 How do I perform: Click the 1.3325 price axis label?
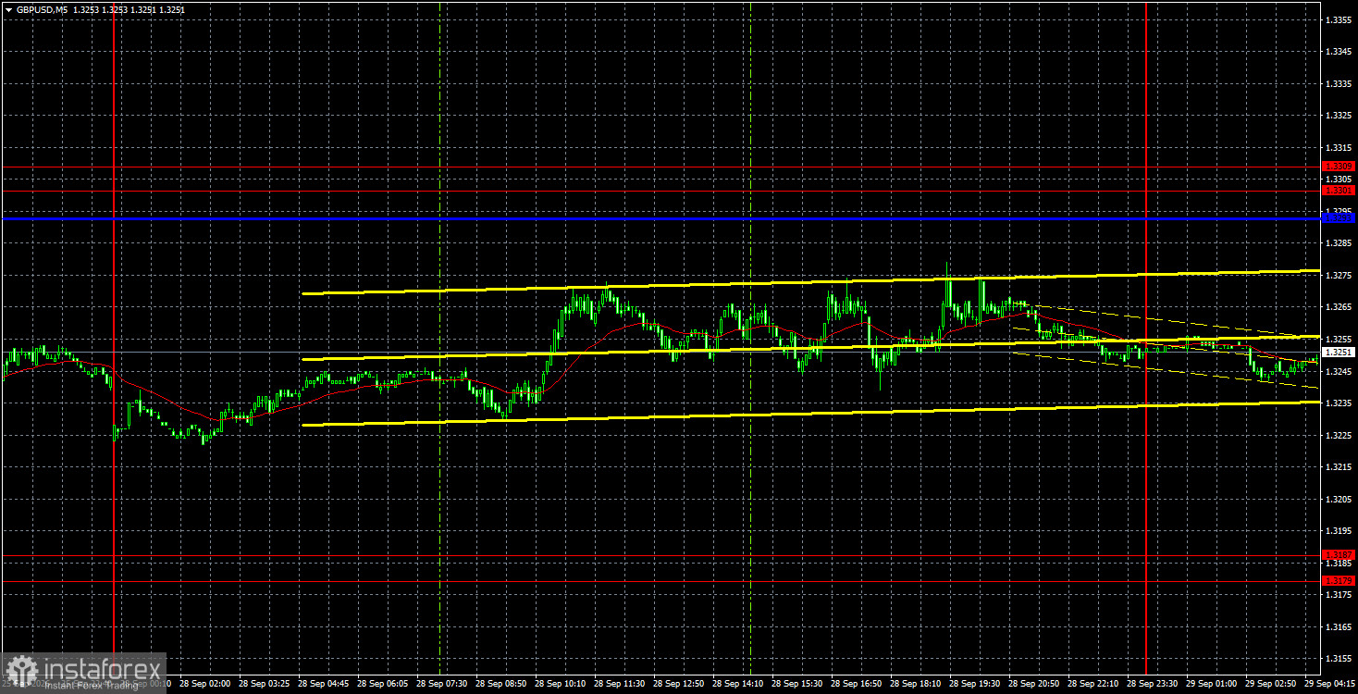1339,116
